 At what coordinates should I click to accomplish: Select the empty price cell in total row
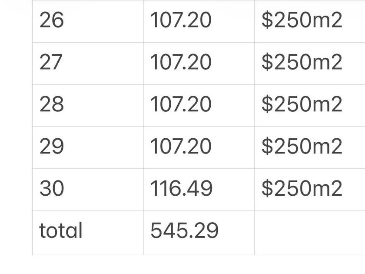pyautogui.click(x=309, y=232)
